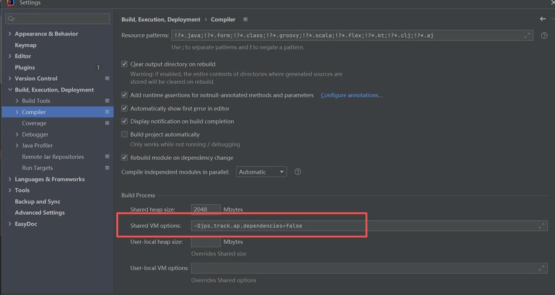This screenshot has width=555, height=295.
Task: Click Build, Execution, Deployment breadcrumb
Action: 161,19
